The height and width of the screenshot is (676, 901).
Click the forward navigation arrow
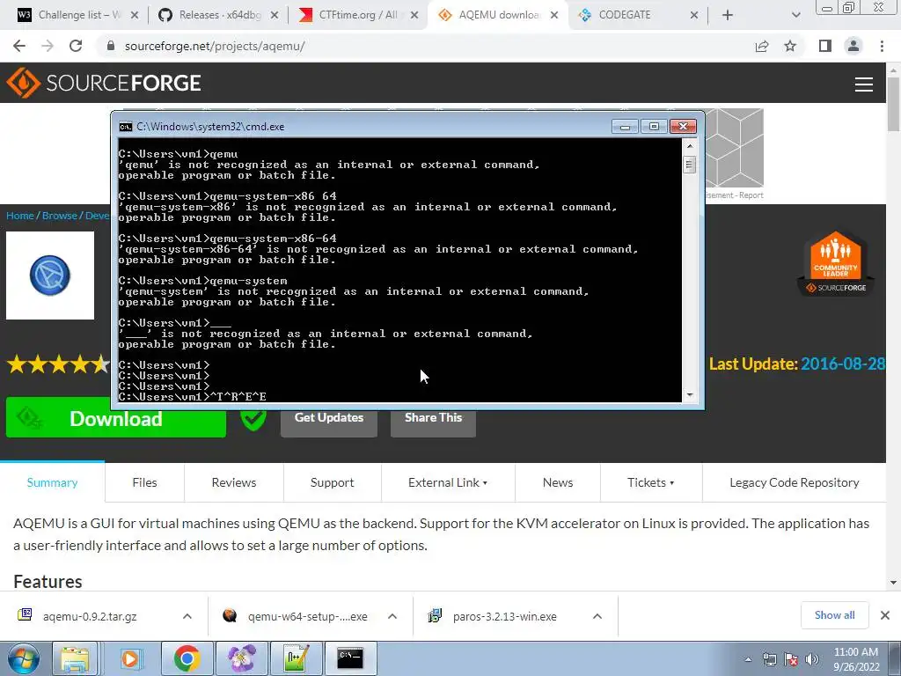coord(48,46)
